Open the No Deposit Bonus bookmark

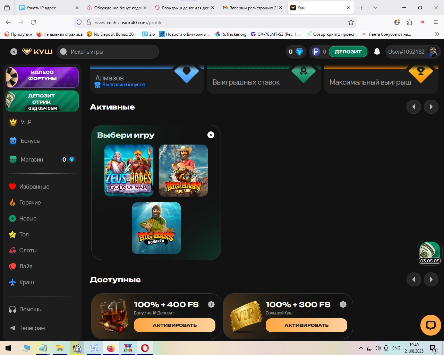coord(112,34)
